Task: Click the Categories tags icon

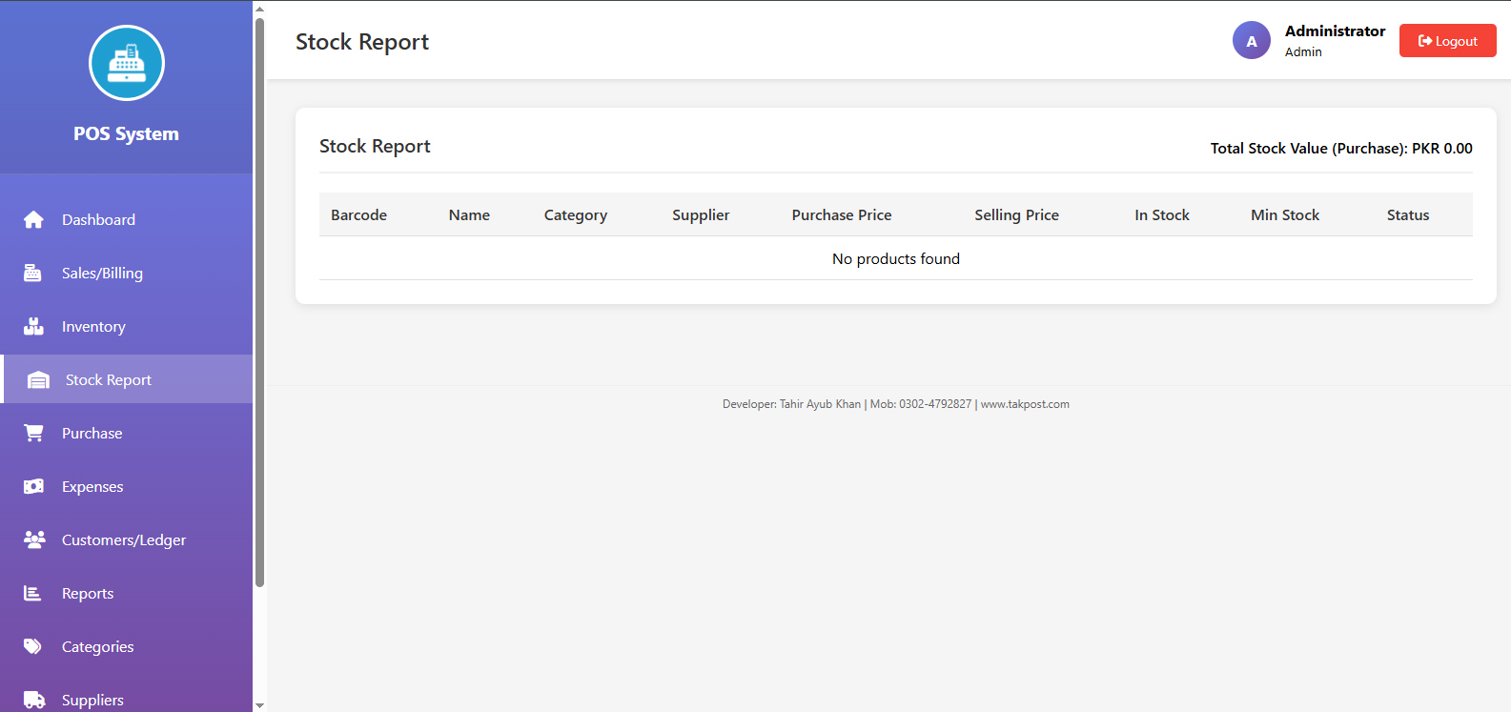Action: coord(33,647)
